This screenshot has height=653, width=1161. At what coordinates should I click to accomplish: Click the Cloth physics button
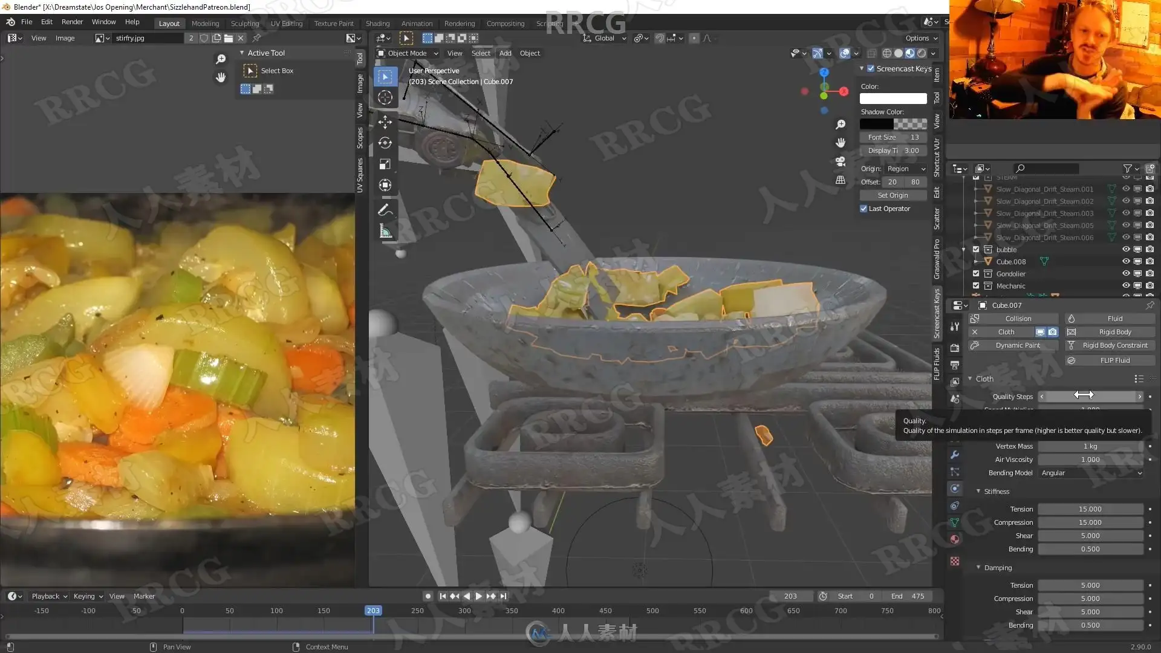tap(1006, 332)
